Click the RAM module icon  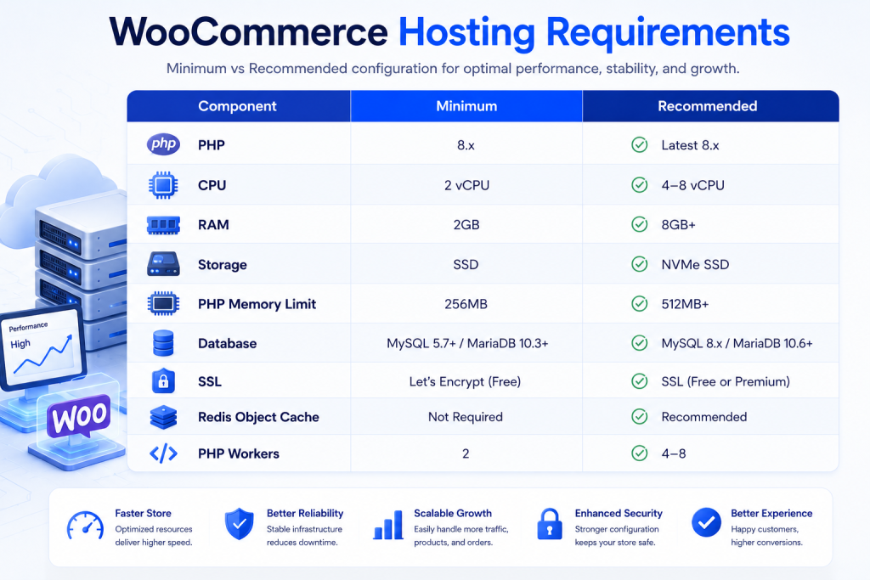(x=163, y=225)
